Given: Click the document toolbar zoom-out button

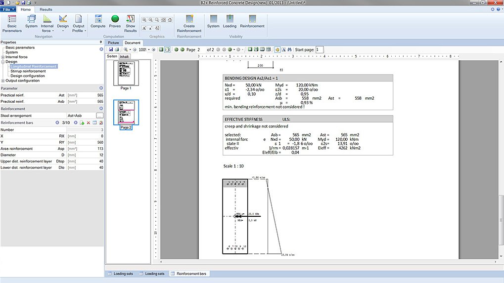Looking at the screenshot, I should tap(135, 50).
